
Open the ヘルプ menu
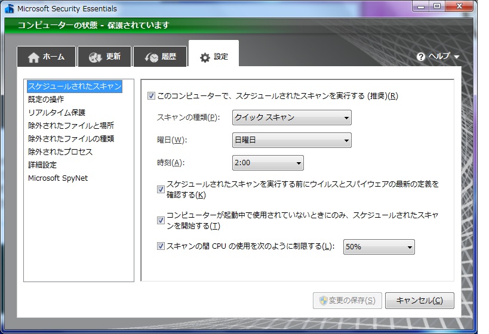tap(438, 57)
